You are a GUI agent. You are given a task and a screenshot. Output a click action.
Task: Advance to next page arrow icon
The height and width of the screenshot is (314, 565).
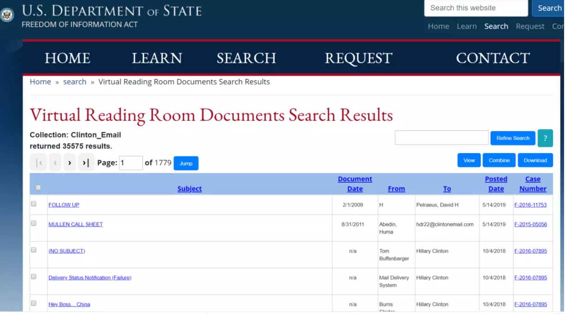point(70,163)
